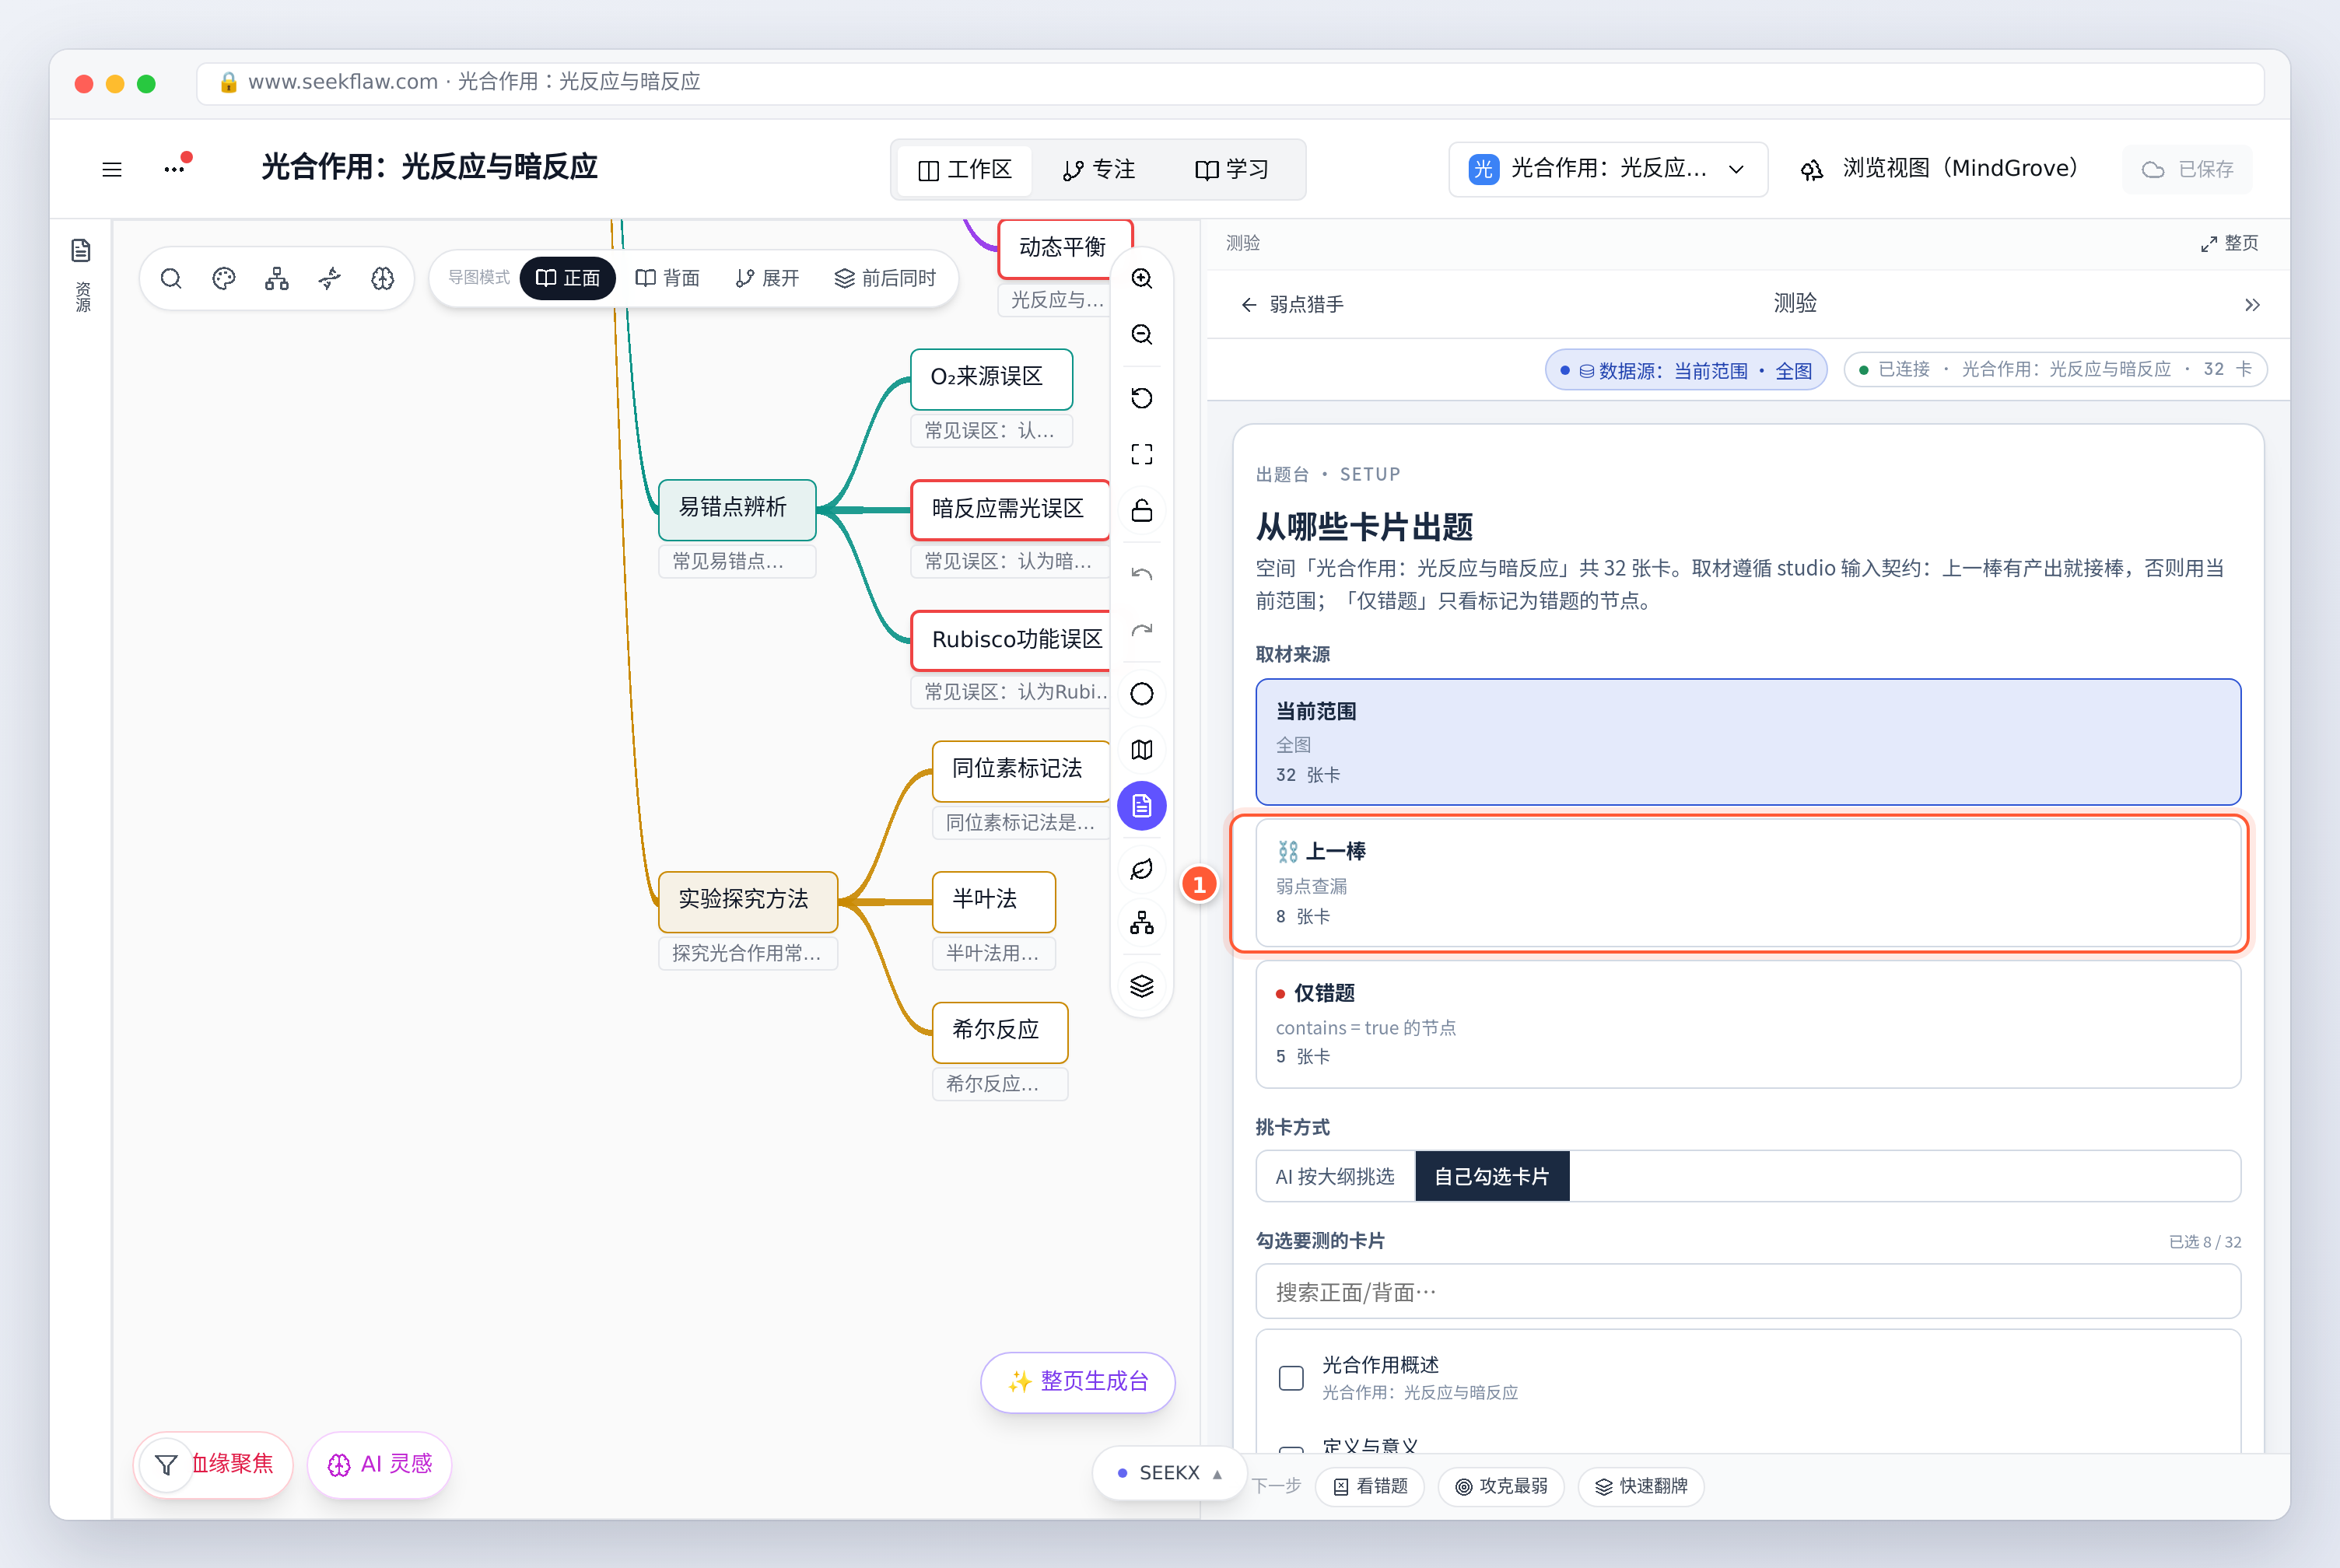Switch map mode to 背面

tap(668, 278)
